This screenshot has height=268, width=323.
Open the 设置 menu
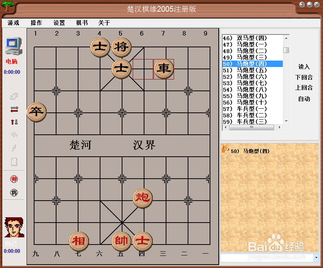tap(59, 23)
